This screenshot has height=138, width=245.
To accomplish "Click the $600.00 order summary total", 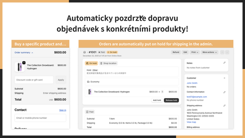I will (x=60, y=53).
